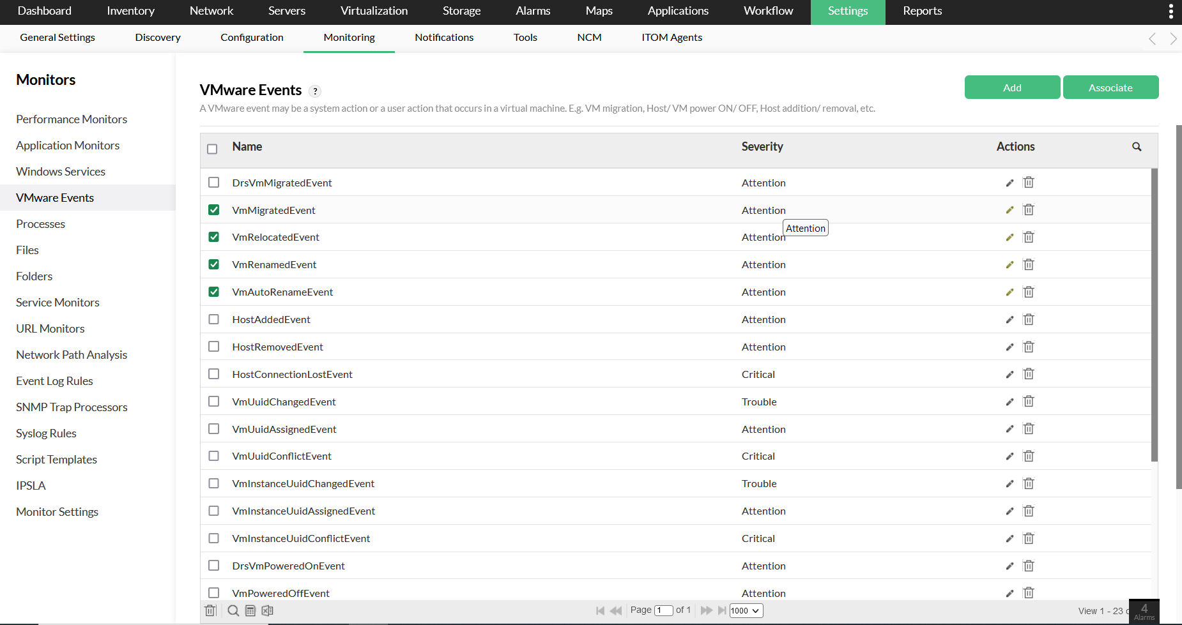Uncheck the VmRelocatedEvent checkbox
This screenshot has width=1182, height=625.
214,237
